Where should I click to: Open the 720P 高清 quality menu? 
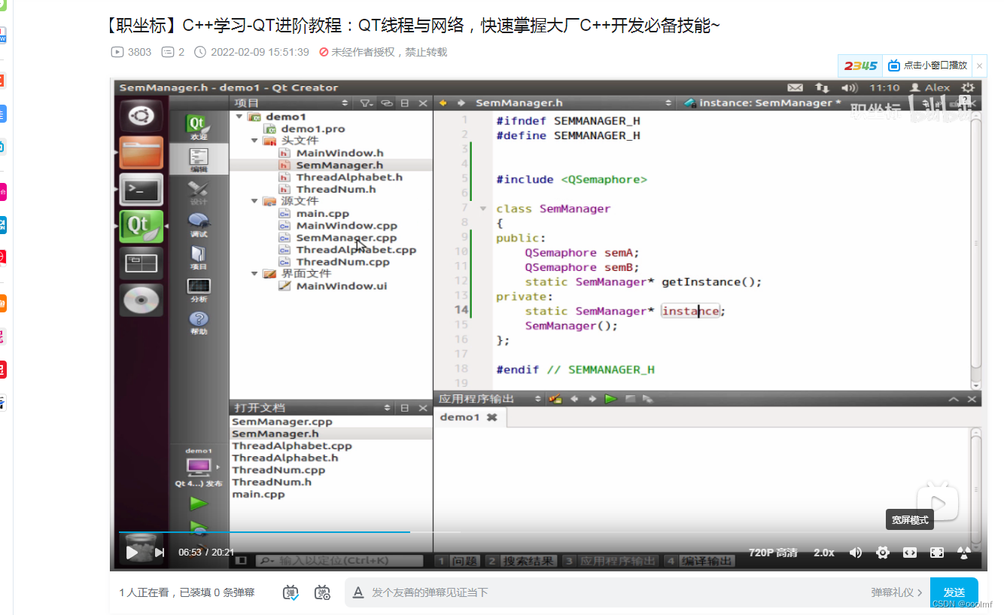[x=773, y=553]
